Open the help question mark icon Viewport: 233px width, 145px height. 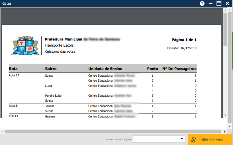click(x=202, y=3)
